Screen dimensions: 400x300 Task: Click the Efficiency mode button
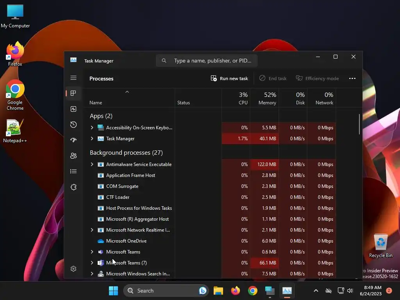317,78
